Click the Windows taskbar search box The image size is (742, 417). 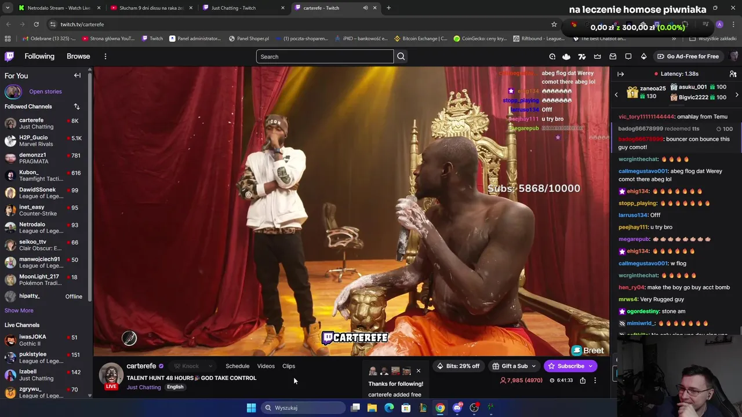302,408
